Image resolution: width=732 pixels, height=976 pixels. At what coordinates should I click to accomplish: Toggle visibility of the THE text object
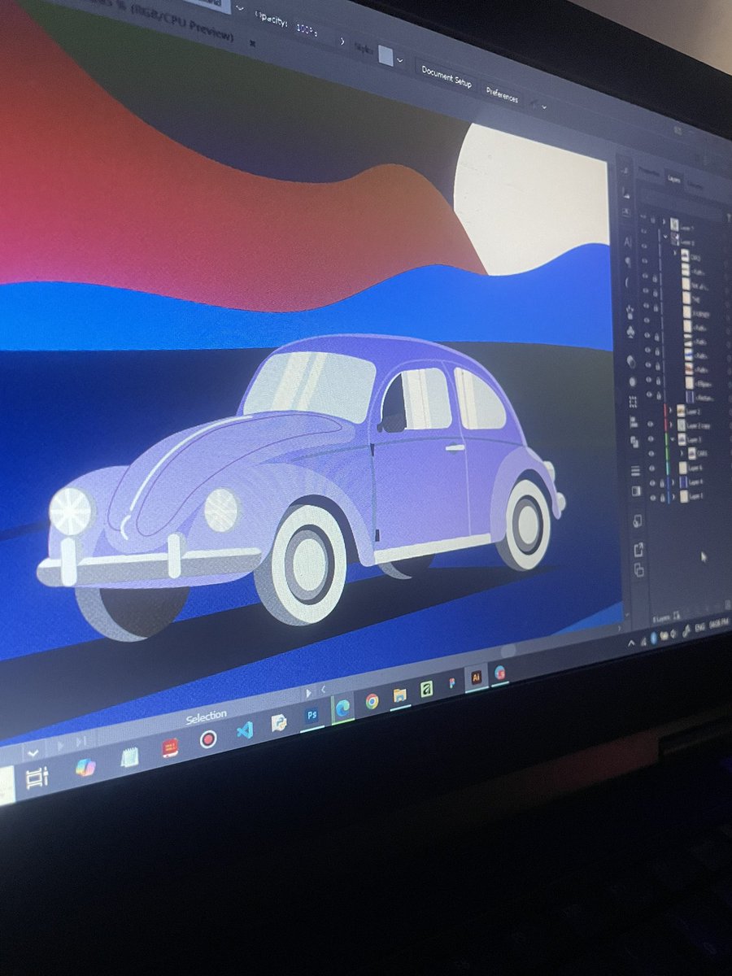(646, 290)
